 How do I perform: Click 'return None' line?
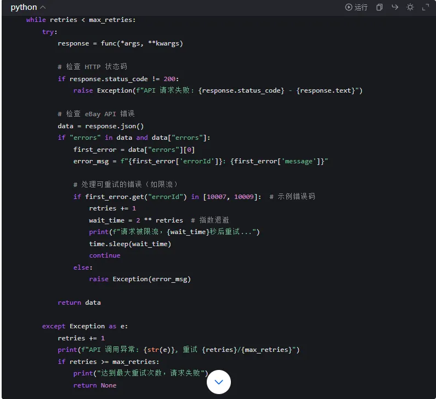pyautogui.click(x=95, y=385)
